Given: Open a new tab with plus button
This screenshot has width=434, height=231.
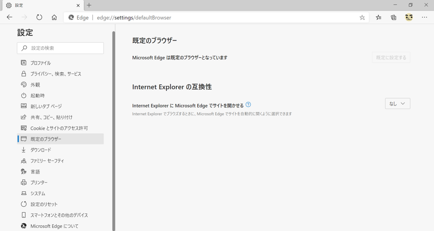Looking at the screenshot, I should 89,5.
